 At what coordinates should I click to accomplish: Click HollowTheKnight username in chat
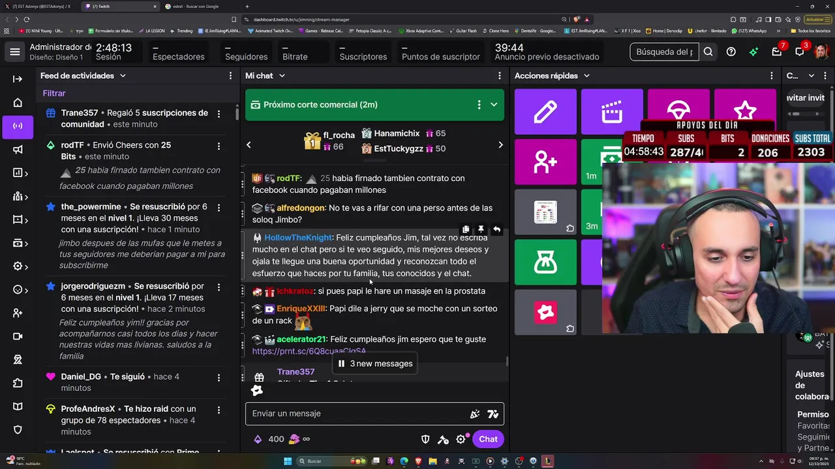(x=298, y=238)
